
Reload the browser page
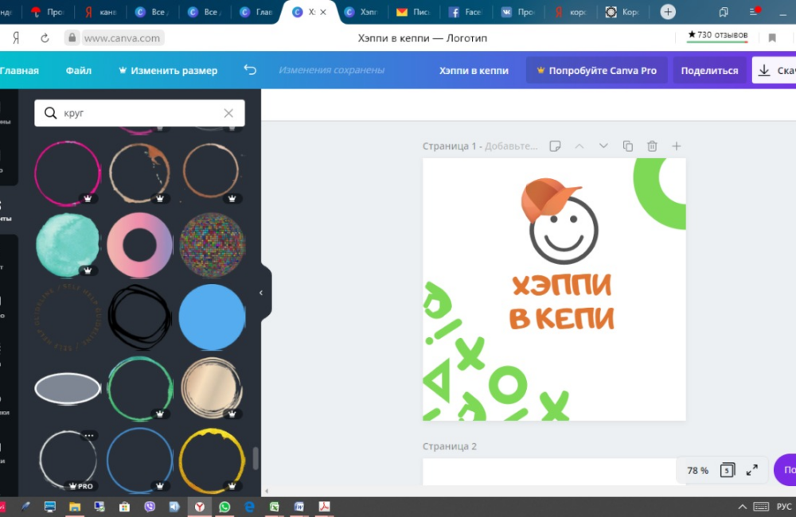coord(45,38)
